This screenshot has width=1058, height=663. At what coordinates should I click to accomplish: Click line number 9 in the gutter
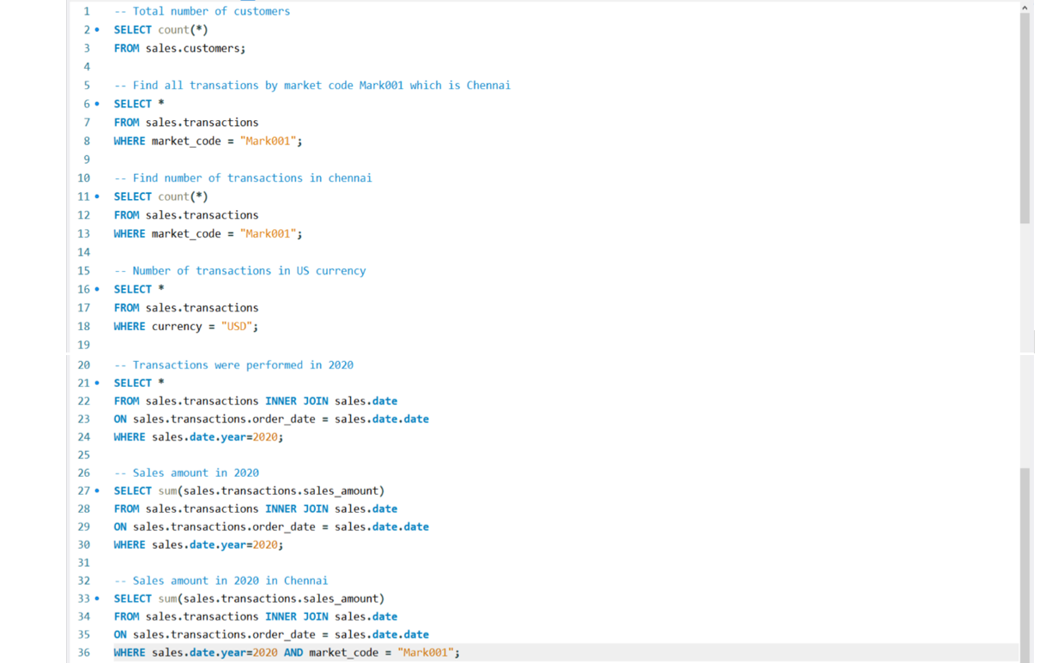click(x=87, y=160)
